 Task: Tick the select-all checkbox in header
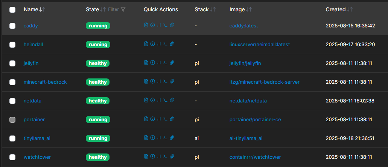12,10
